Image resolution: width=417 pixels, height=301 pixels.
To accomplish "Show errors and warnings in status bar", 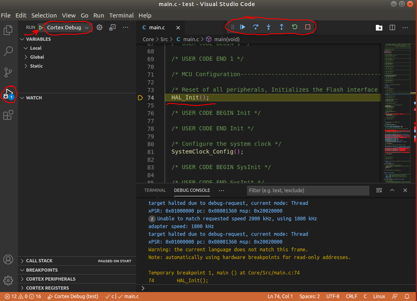I will [23, 297].
